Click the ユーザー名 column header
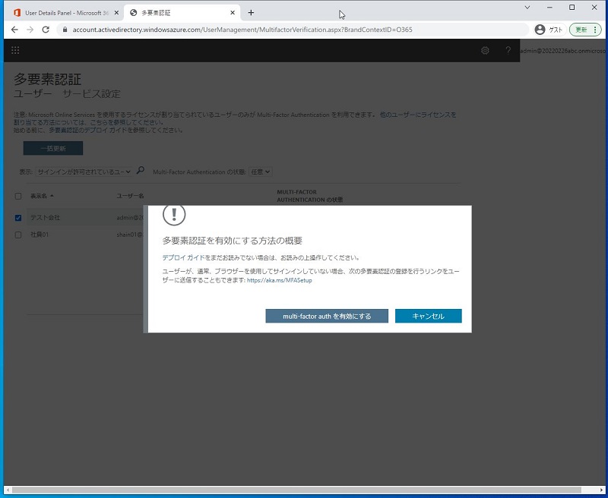Viewport: 608px width, 498px height. pos(130,196)
